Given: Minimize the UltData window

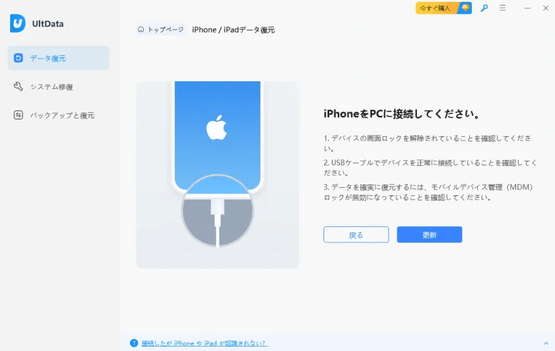Looking at the screenshot, I should pyautogui.click(x=527, y=8).
